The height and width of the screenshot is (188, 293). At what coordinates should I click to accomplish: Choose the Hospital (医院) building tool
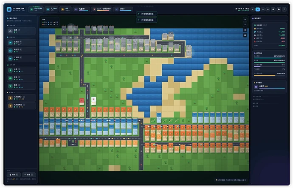[x=22, y=86]
